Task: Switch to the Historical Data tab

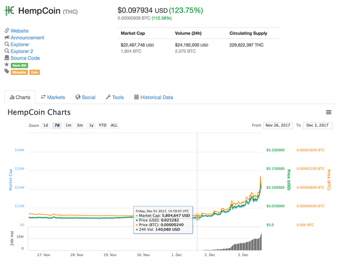Action: (x=154, y=97)
